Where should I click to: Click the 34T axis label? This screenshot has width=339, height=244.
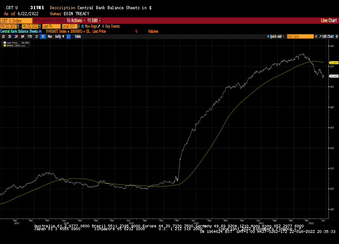(x=332, y=46)
